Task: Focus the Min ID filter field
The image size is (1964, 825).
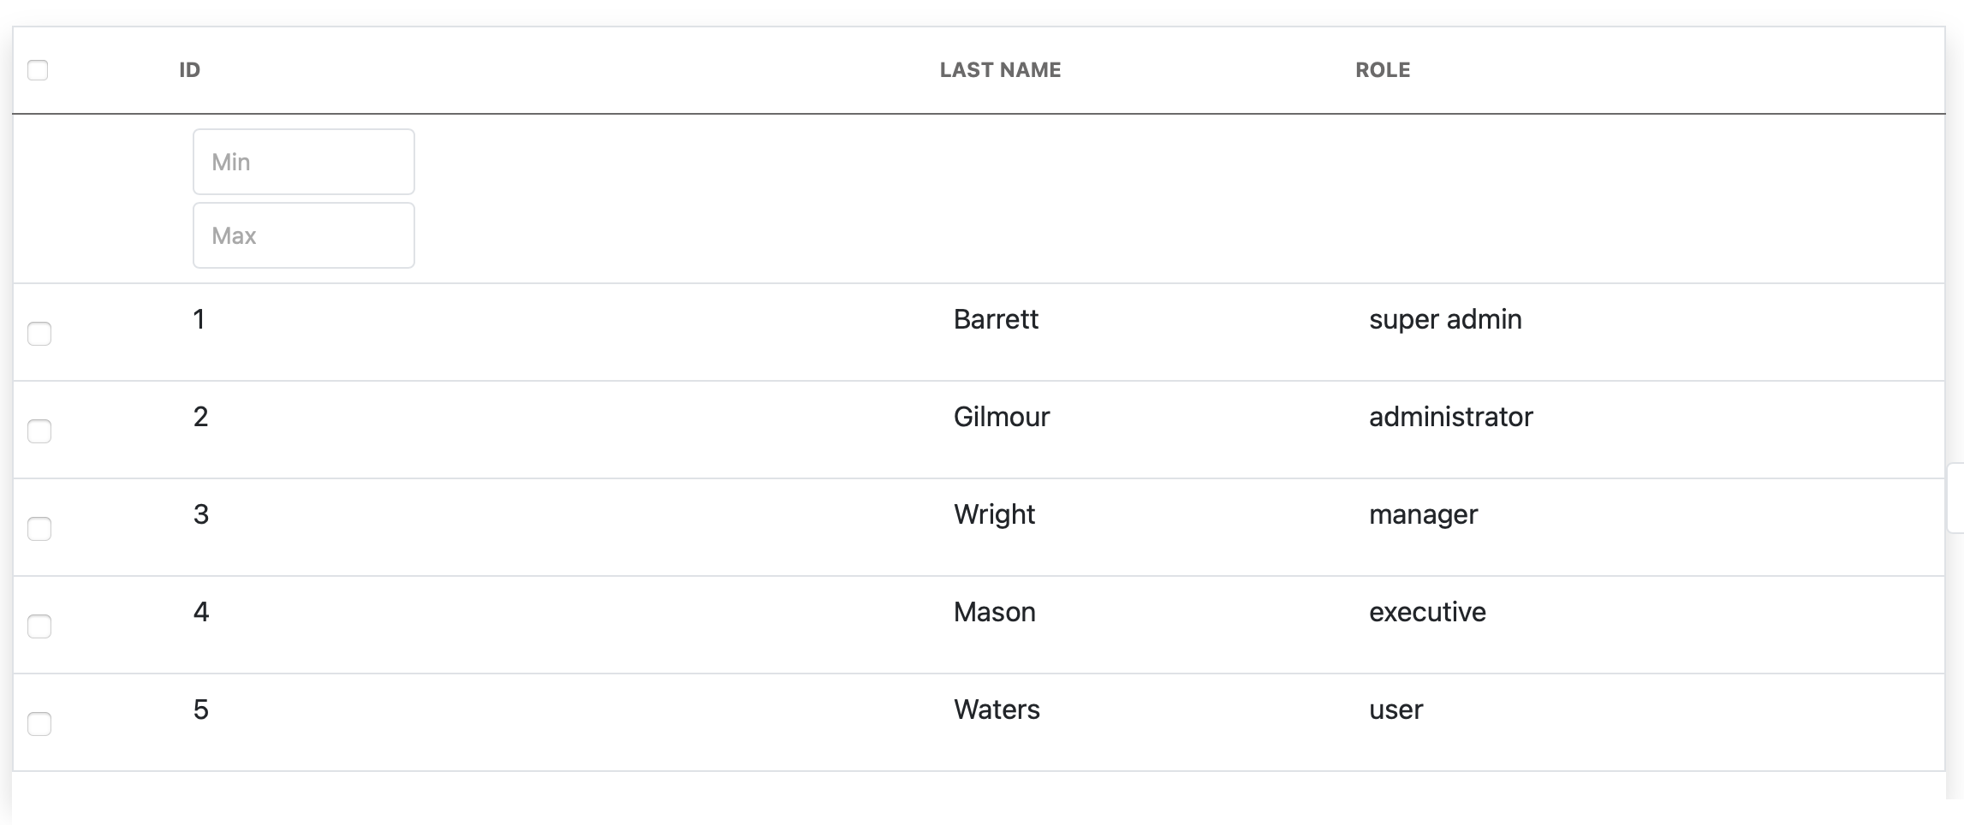Action: click(304, 162)
